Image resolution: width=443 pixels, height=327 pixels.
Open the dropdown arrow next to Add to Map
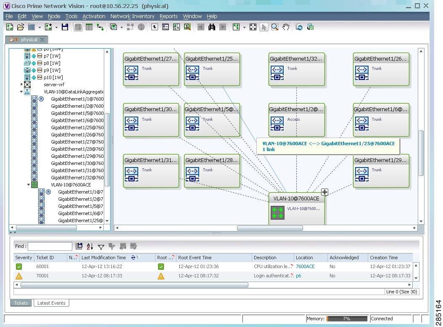pos(56,27)
